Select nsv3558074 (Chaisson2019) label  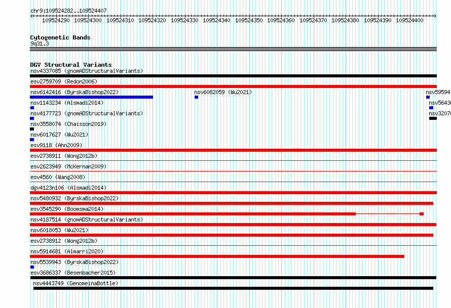68,124
